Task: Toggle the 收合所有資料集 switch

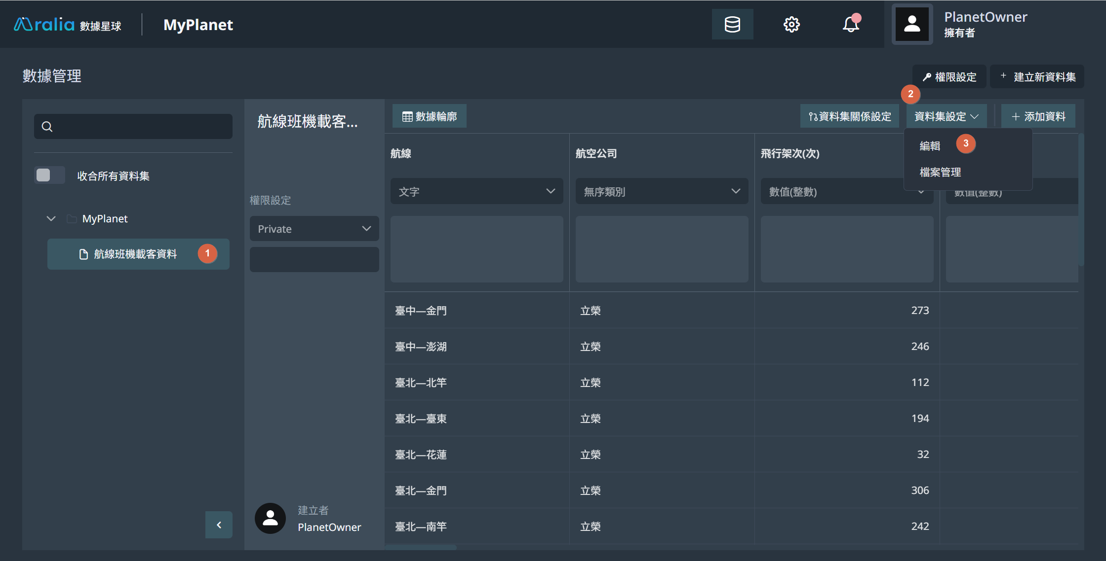Action: coord(49,175)
